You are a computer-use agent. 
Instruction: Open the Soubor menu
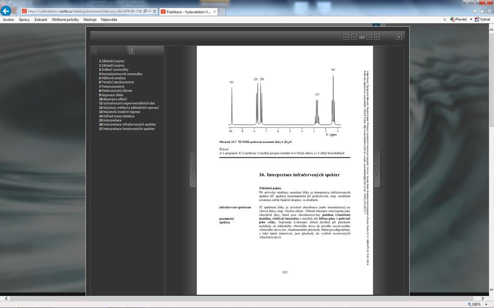coord(9,19)
